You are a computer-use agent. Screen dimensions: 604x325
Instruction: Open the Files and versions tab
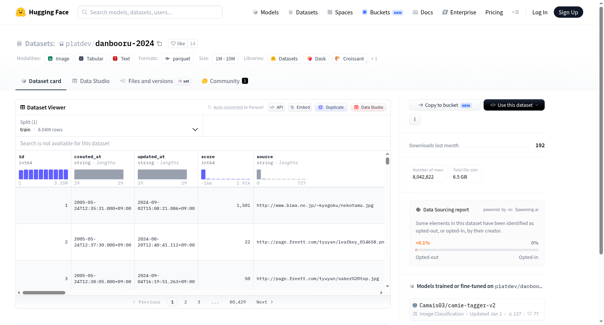click(156, 81)
